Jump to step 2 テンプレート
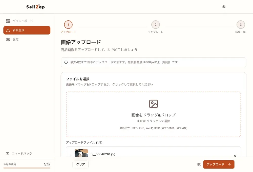253x172 pixels. 155,25
